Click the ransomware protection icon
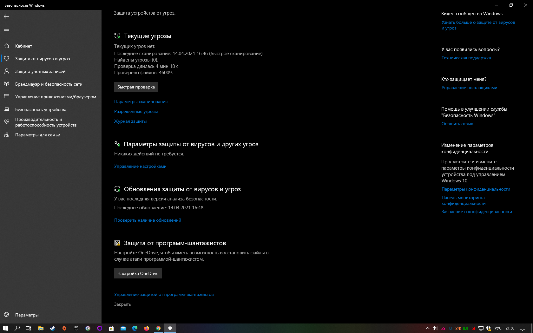This screenshot has height=333, width=533. tap(117, 243)
